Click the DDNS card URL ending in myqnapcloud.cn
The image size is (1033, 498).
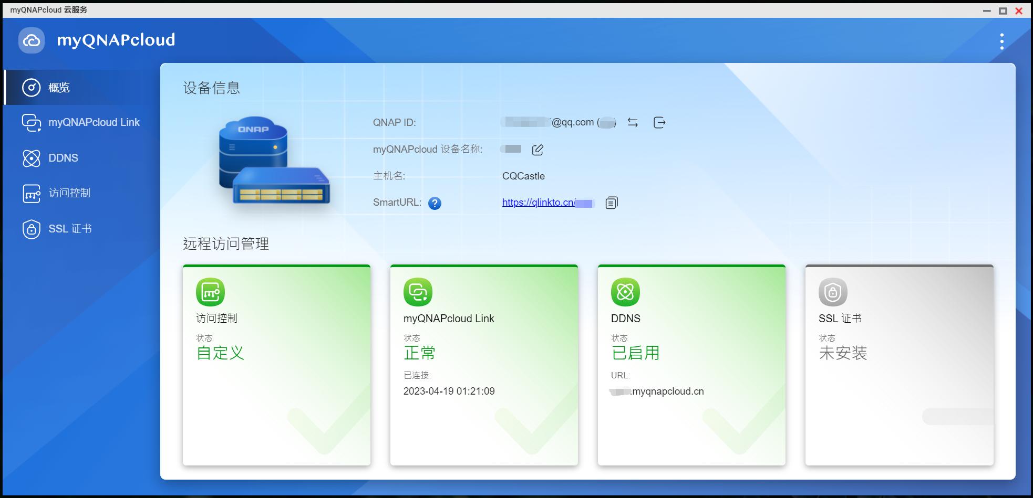[658, 391]
